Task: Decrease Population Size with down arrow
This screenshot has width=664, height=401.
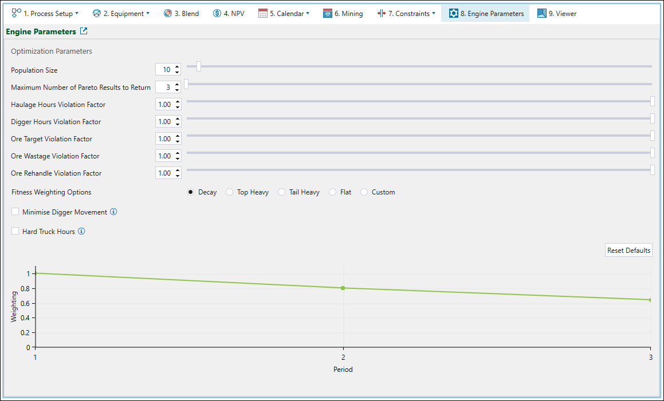Action: (x=177, y=72)
